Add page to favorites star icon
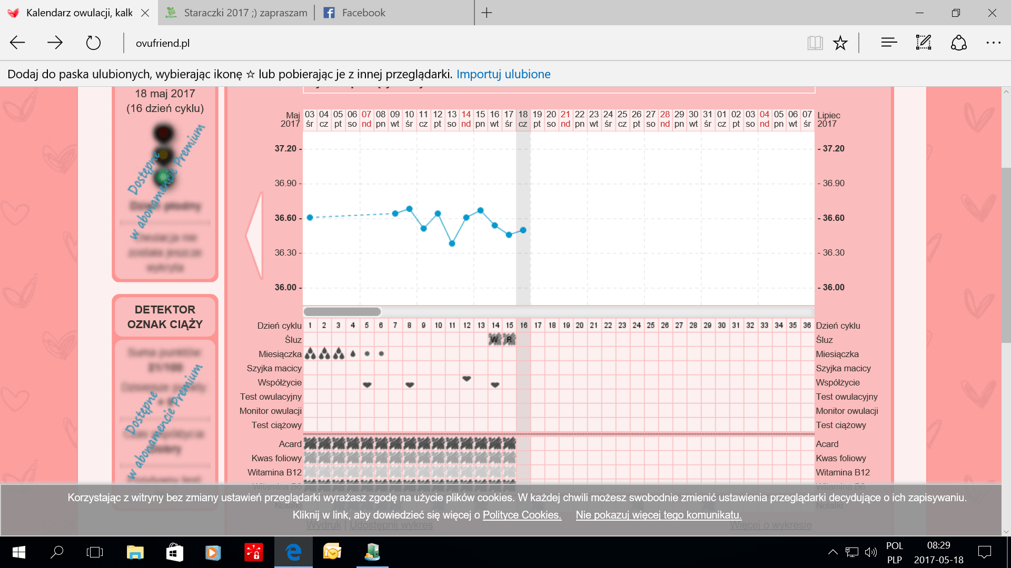The height and width of the screenshot is (568, 1011). [840, 43]
